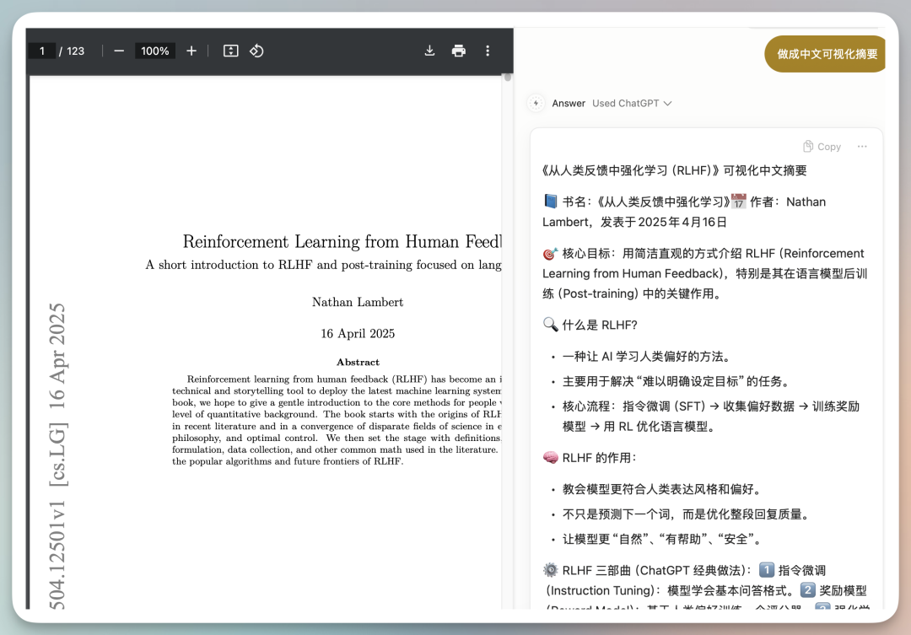This screenshot has height=635, width=911.
Task: Click the 100% zoom level field
Action: click(155, 51)
